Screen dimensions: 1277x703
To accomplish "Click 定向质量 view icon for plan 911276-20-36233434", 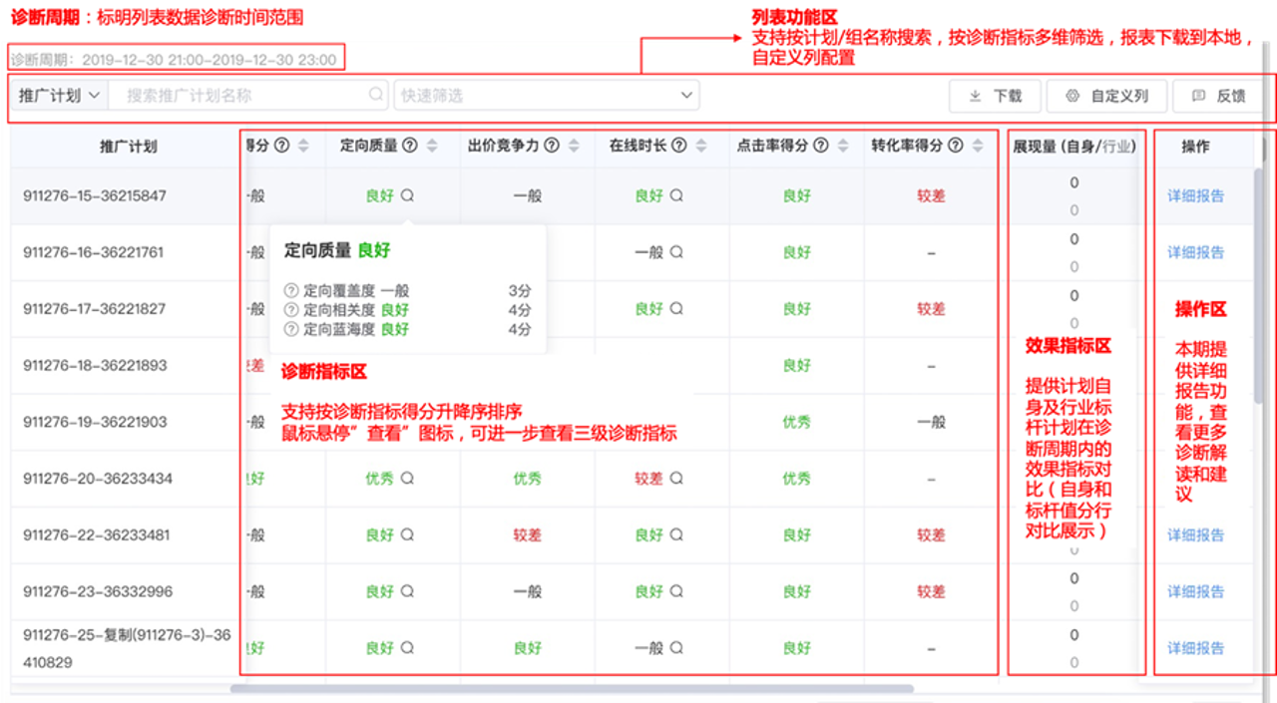I will (407, 479).
